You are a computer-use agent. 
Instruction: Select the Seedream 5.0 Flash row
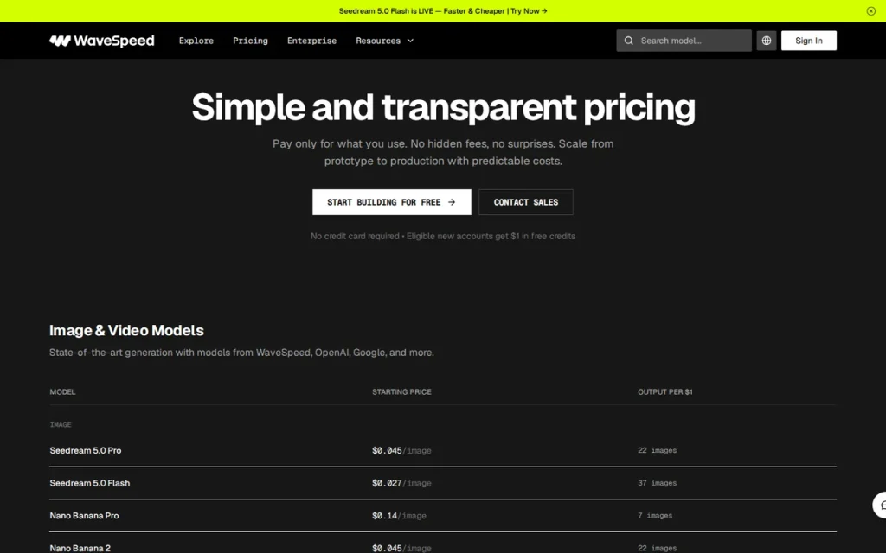tap(443, 483)
